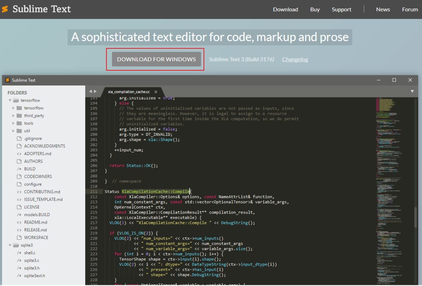422x286 pixels.
Task: Go to previous tab with left arrow
Action: click(90, 91)
